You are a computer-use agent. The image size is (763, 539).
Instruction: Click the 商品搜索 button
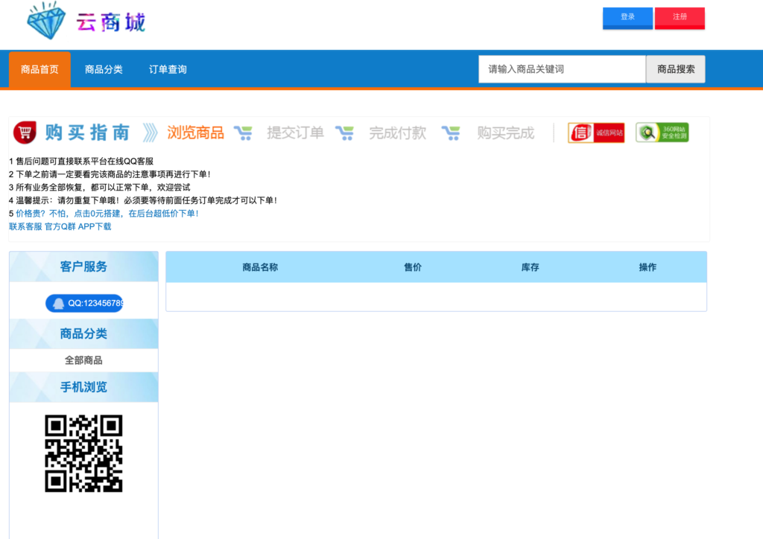[x=675, y=69]
